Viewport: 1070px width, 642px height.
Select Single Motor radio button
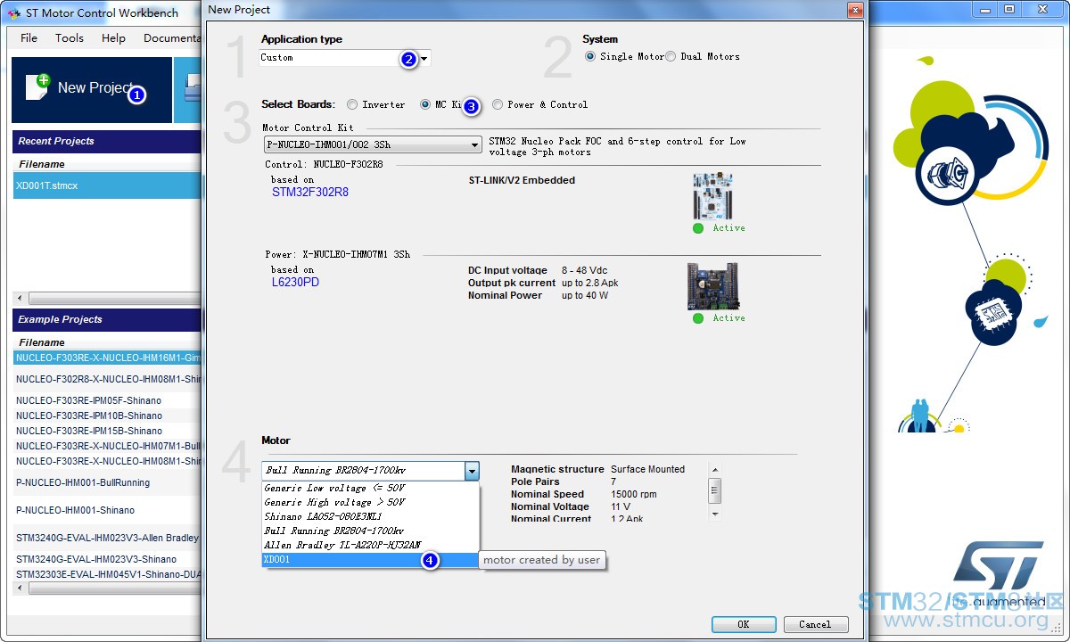click(590, 56)
